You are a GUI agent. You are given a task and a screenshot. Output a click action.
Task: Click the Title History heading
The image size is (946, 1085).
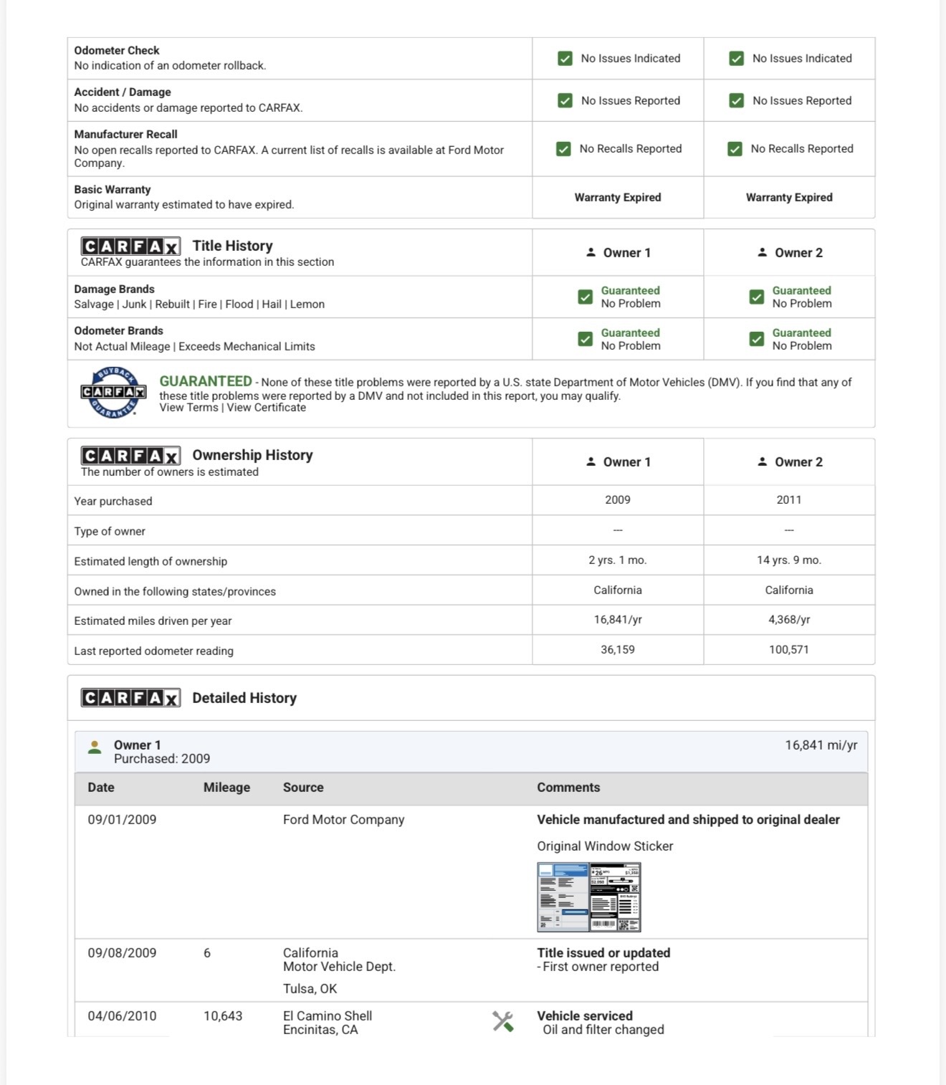point(233,246)
